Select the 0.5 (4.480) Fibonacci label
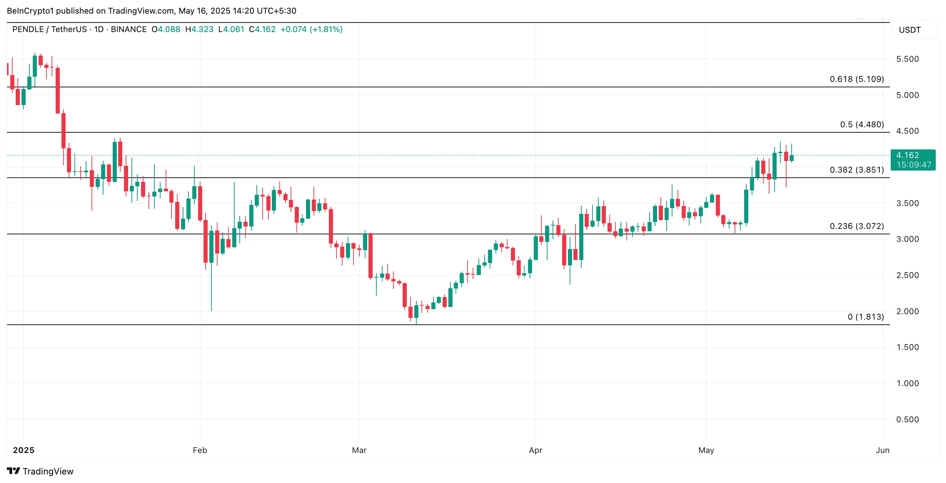The image size is (946, 483). pyautogui.click(x=862, y=125)
